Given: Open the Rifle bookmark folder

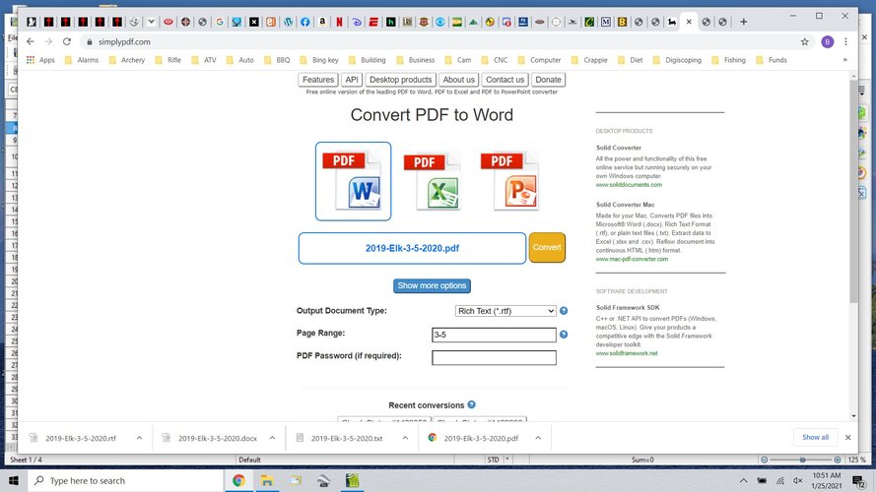Looking at the screenshot, I should [x=168, y=60].
